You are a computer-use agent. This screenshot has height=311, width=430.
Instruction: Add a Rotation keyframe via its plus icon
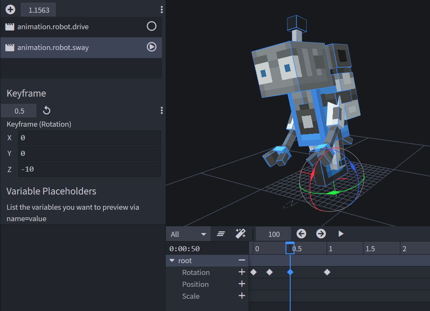coord(242,272)
